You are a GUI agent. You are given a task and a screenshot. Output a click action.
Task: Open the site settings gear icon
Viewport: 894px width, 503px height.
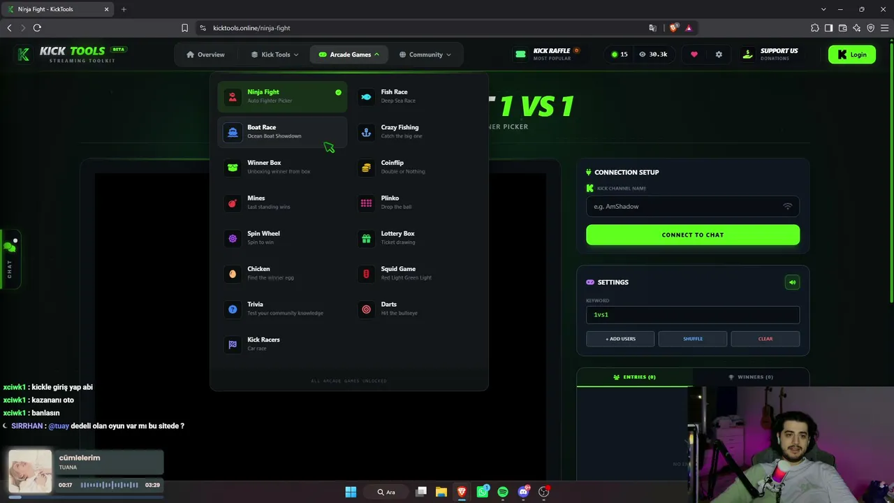pyautogui.click(x=719, y=54)
